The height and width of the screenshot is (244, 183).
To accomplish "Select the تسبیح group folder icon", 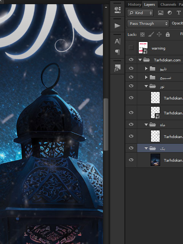I will 152,77.
